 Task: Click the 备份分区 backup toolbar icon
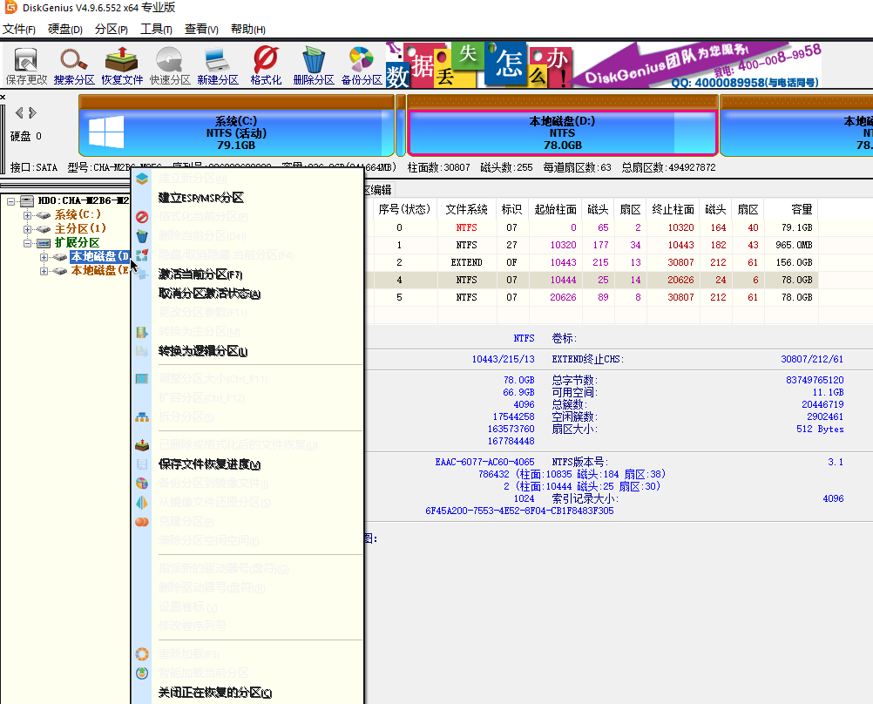coord(362,66)
